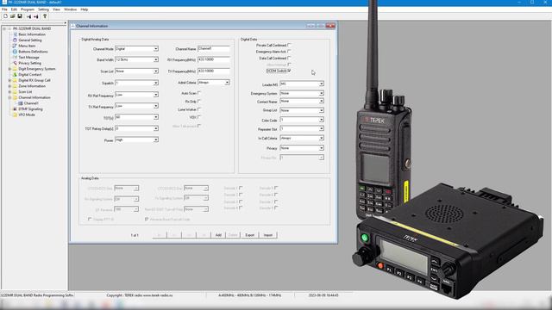Click the Help question mark toolbar icon
552x310 pixels.
click(x=45, y=16)
